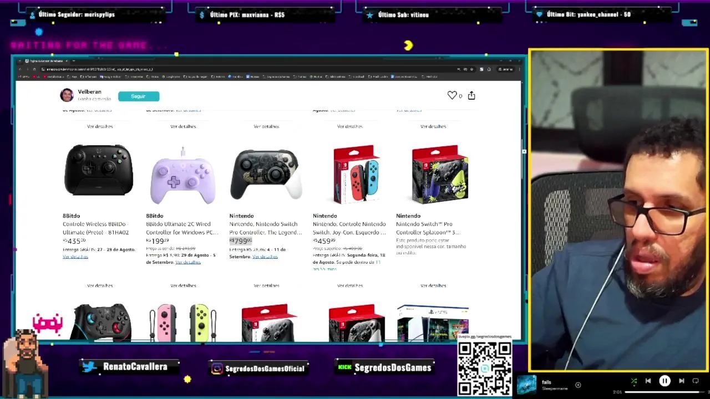Viewport: 710px width, 399px height.
Task: Toggle repeat in the music player
Action: [696, 381]
